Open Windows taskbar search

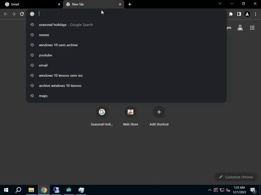[18, 190]
